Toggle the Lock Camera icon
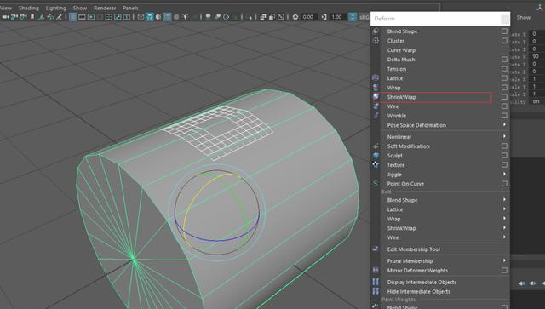This screenshot has width=545, height=309. (14, 17)
